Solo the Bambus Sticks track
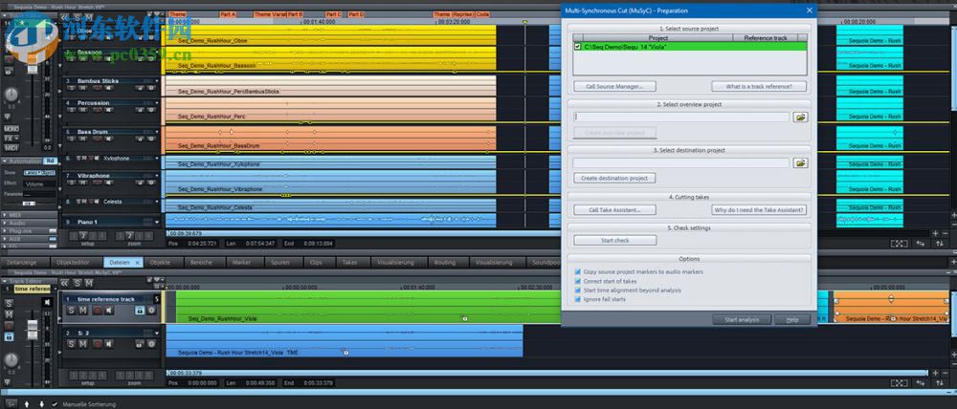Screen dimensions: 957x409 pos(71,88)
